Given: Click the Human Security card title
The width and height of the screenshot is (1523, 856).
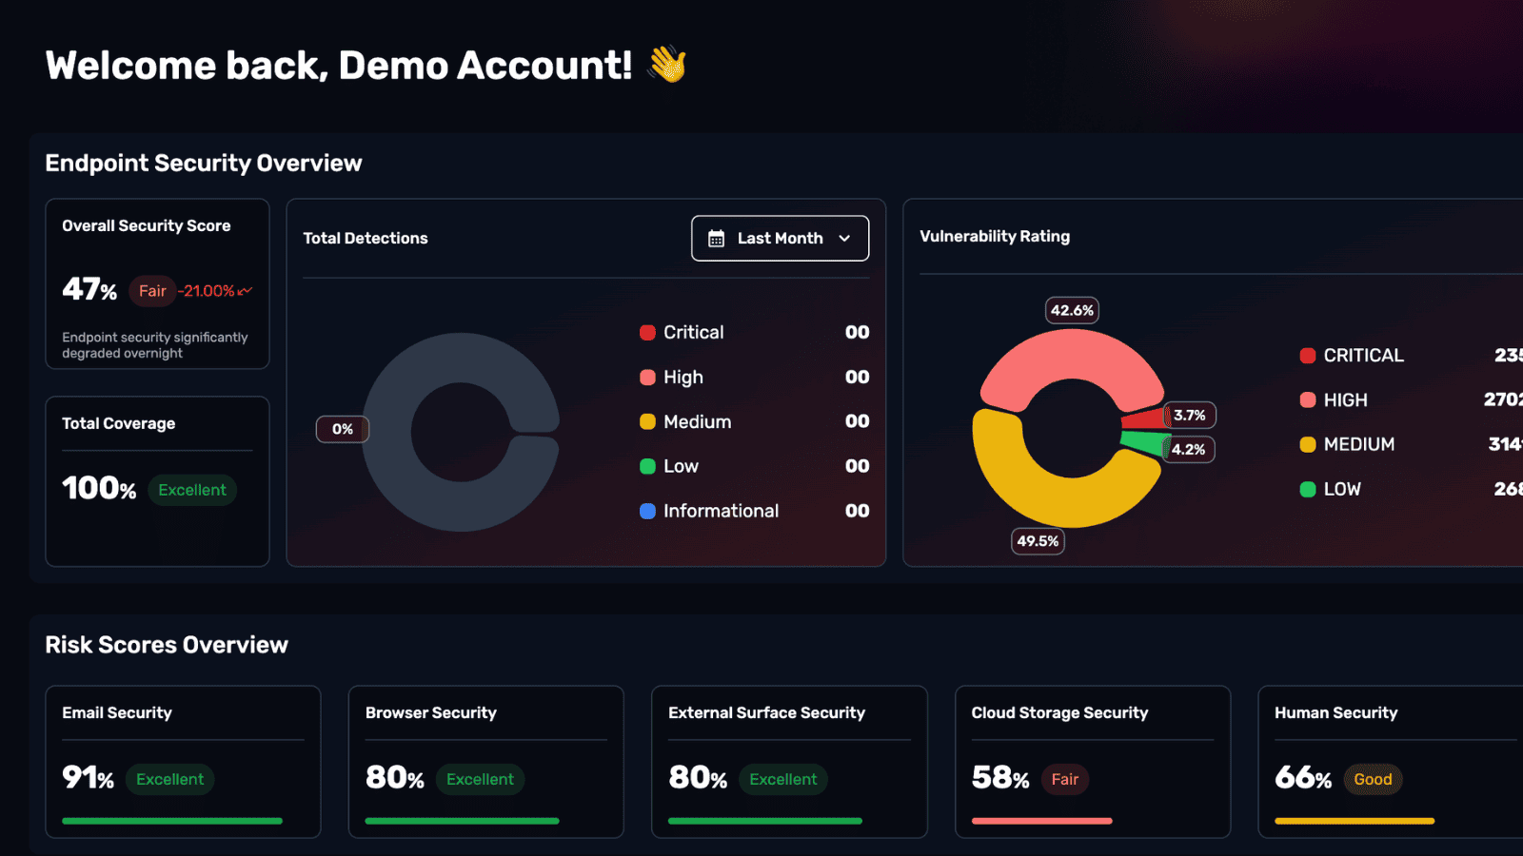Looking at the screenshot, I should click(1336, 713).
